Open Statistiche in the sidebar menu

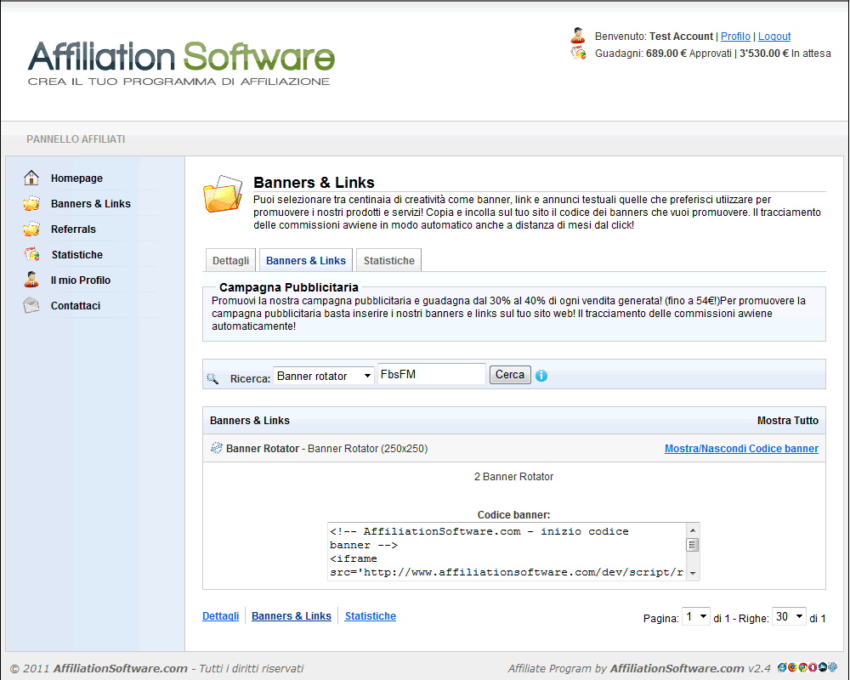point(77,254)
